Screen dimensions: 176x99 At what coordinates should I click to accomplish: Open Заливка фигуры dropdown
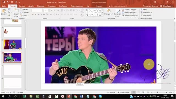pyautogui.click(x=130, y=9)
